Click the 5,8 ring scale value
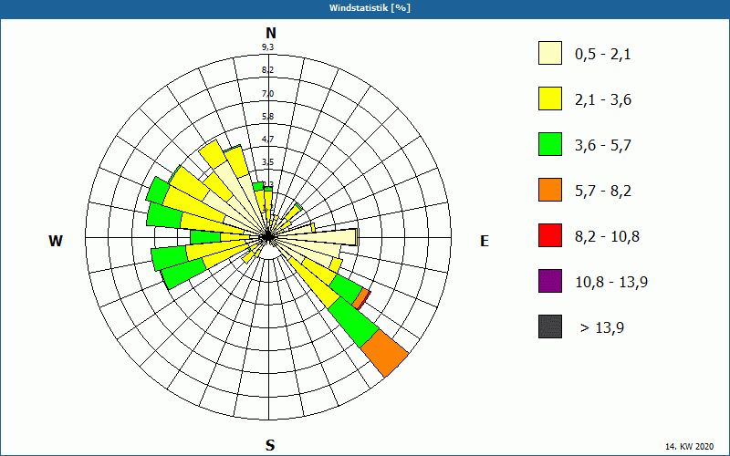 [x=267, y=117]
